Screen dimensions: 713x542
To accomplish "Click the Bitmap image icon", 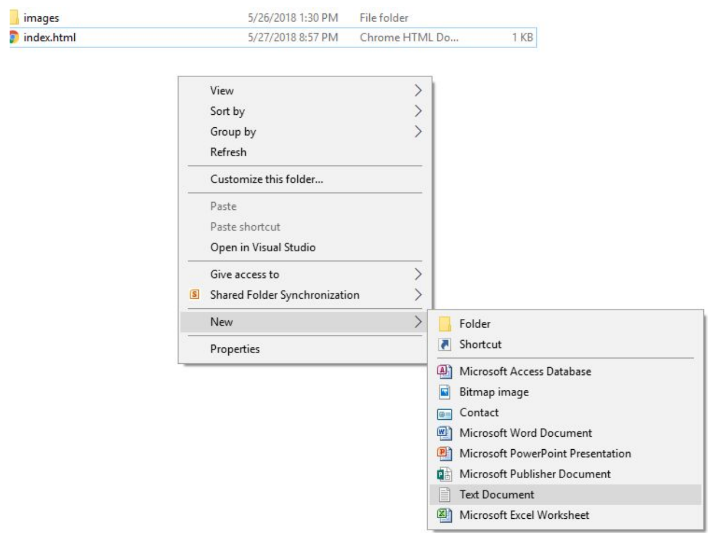I will tap(445, 392).
